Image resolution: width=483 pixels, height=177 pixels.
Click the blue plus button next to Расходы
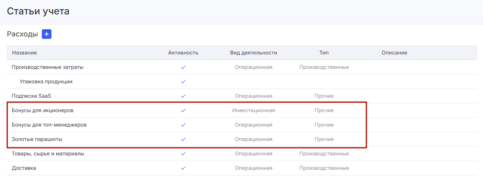point(47,34)
